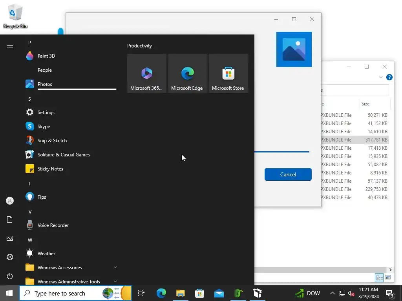
Task: Expand File Explorer ribbon chevron
Action: pos(381,77)
